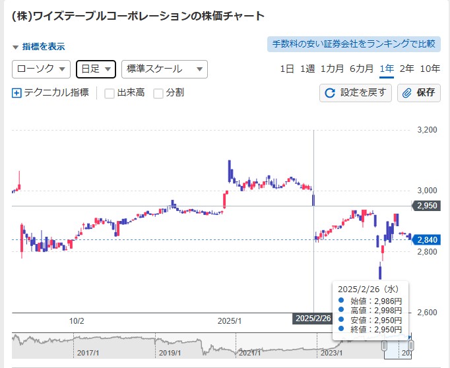Select the 1週 range tab
The width and height of the screenshot is (450, 368).
307,69
